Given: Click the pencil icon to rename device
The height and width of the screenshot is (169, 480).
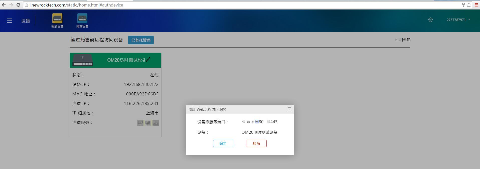Looking at the screenshot, I should (148, 59).
